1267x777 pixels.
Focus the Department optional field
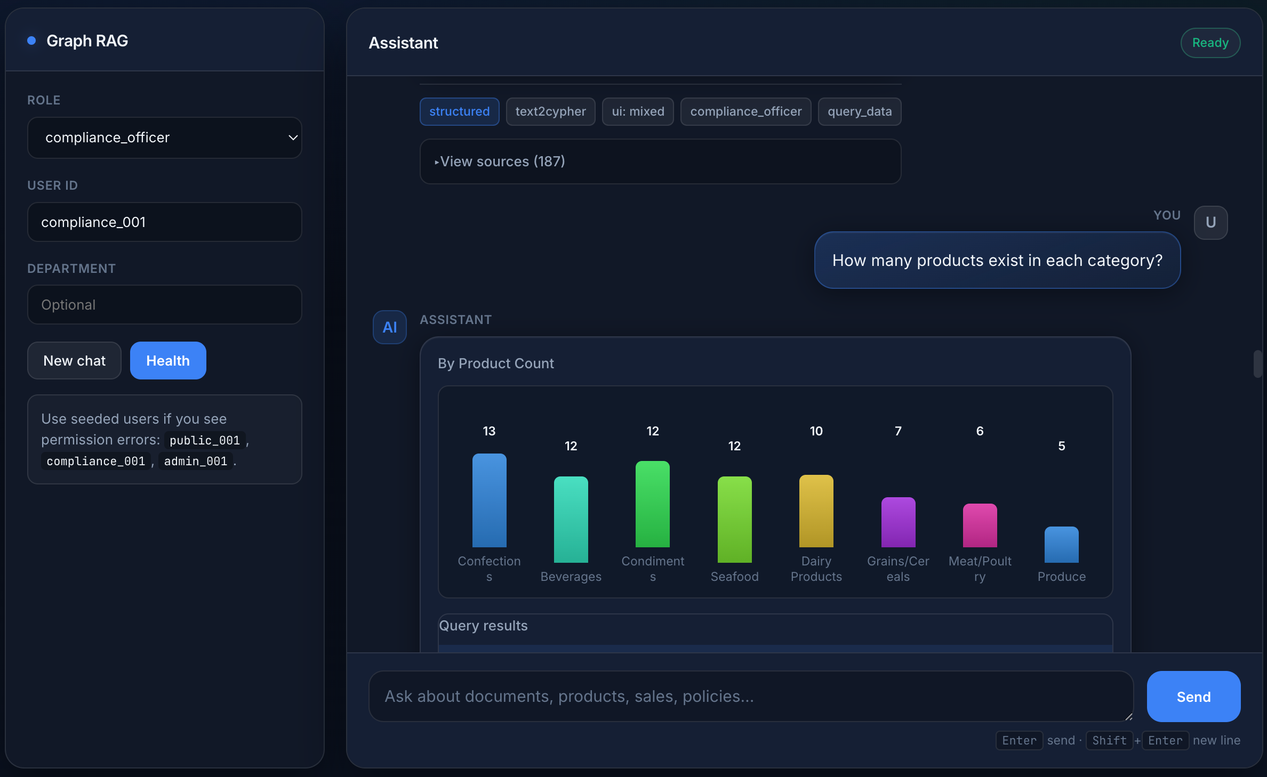point(164,305)
